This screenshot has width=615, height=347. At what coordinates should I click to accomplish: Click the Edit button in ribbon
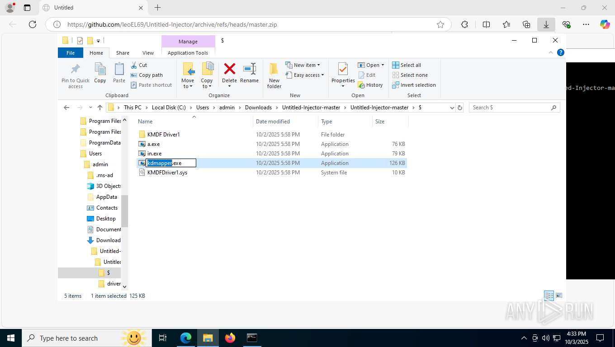coord(367,75)
